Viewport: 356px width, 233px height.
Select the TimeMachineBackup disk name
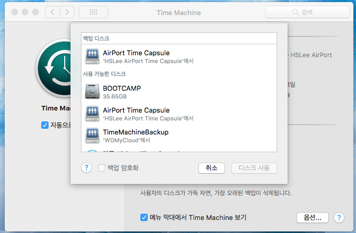(136, 132)
